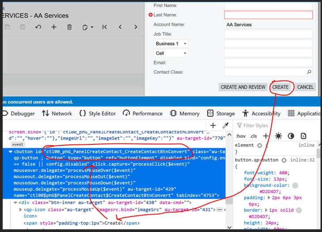Open the clipboard dropdown arrow
The image size is (322, 232).
[x=92, y=27]
